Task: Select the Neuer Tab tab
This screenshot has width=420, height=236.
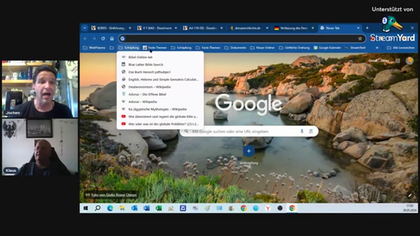Action: [339, 28]
